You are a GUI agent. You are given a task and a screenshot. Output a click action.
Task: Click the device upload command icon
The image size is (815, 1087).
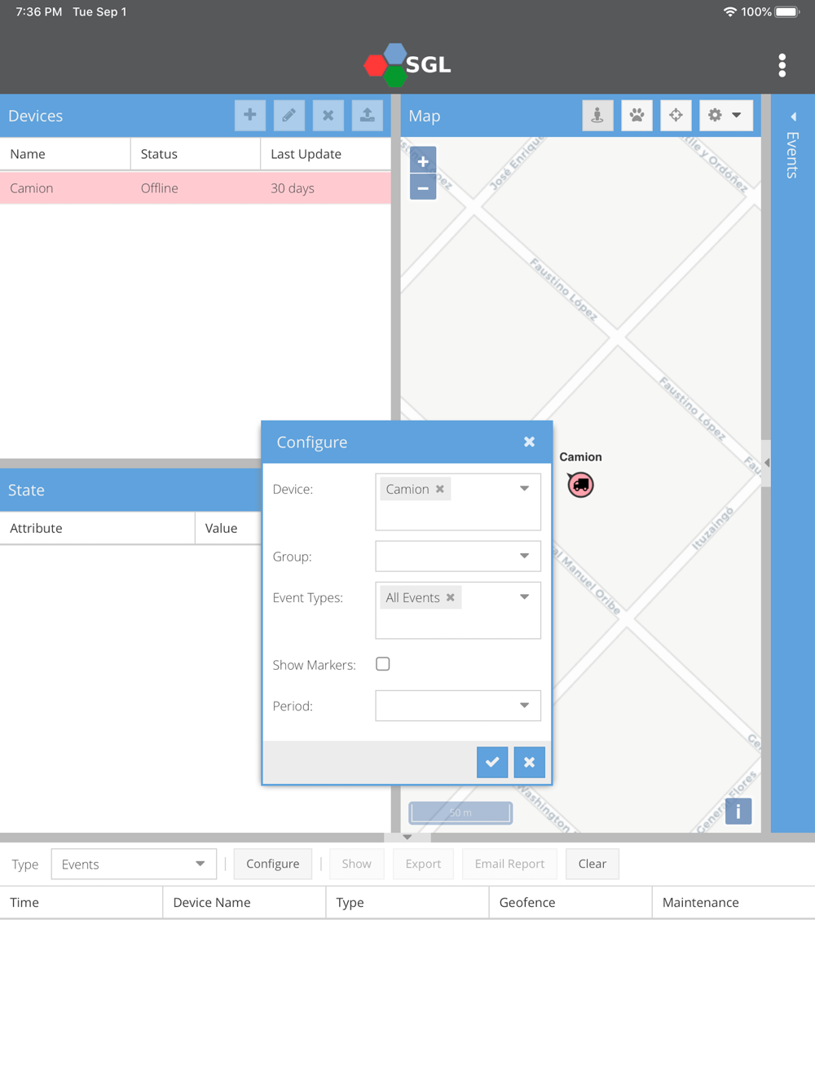point(368,116)
